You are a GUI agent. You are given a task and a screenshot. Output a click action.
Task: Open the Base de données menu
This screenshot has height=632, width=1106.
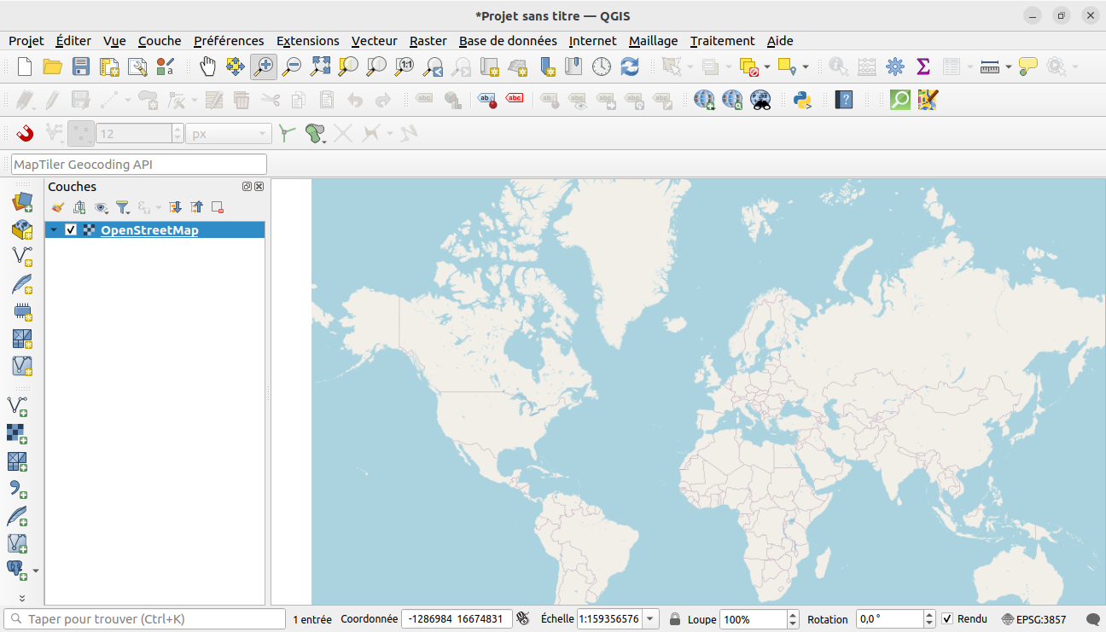click(x=508, y=41)
